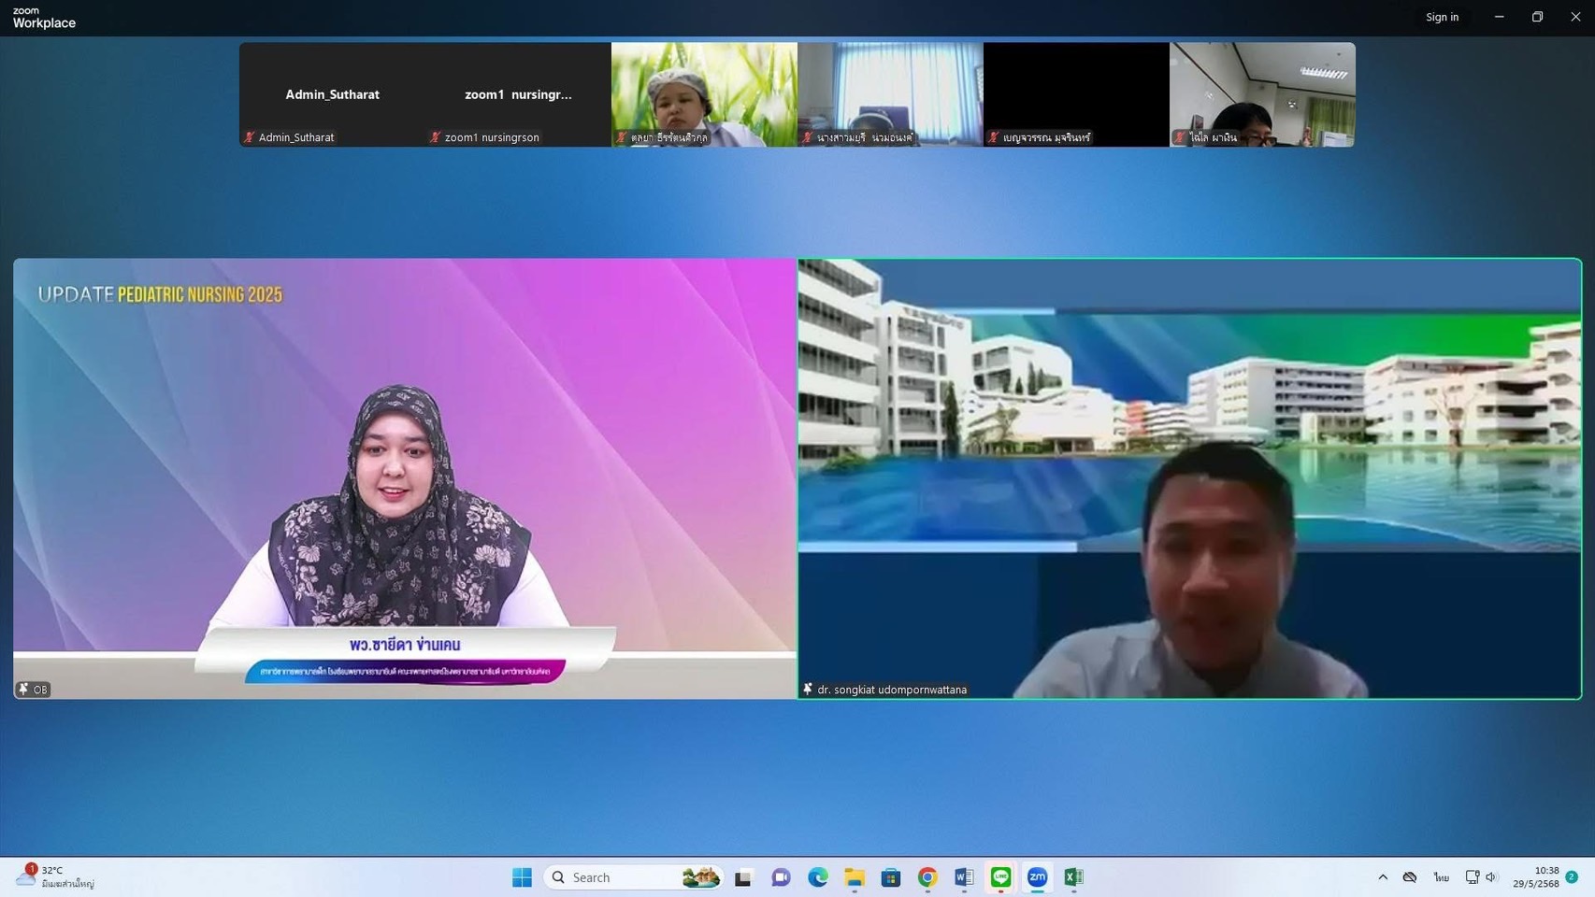Click the Zoom Workplace logo

point(44,18)
